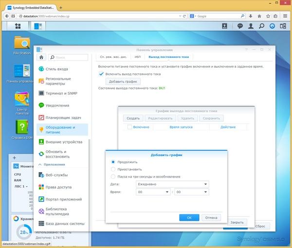This screenshot has height=248, width=292.
Task: Open the DSM main menu grid icon
Action: click(18, 26)
